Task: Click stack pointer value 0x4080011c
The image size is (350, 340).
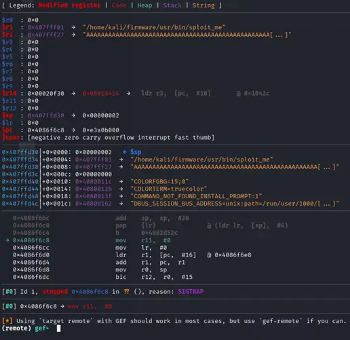Action: click(x=94, y=181)
